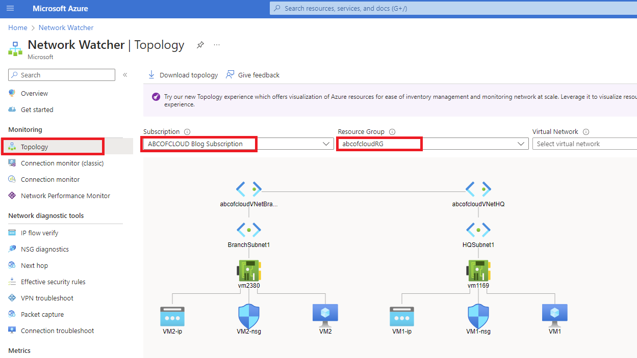637x358 pixels.
Task: Select the Next hop diagnostic tool
Action: tap(35, 265)
